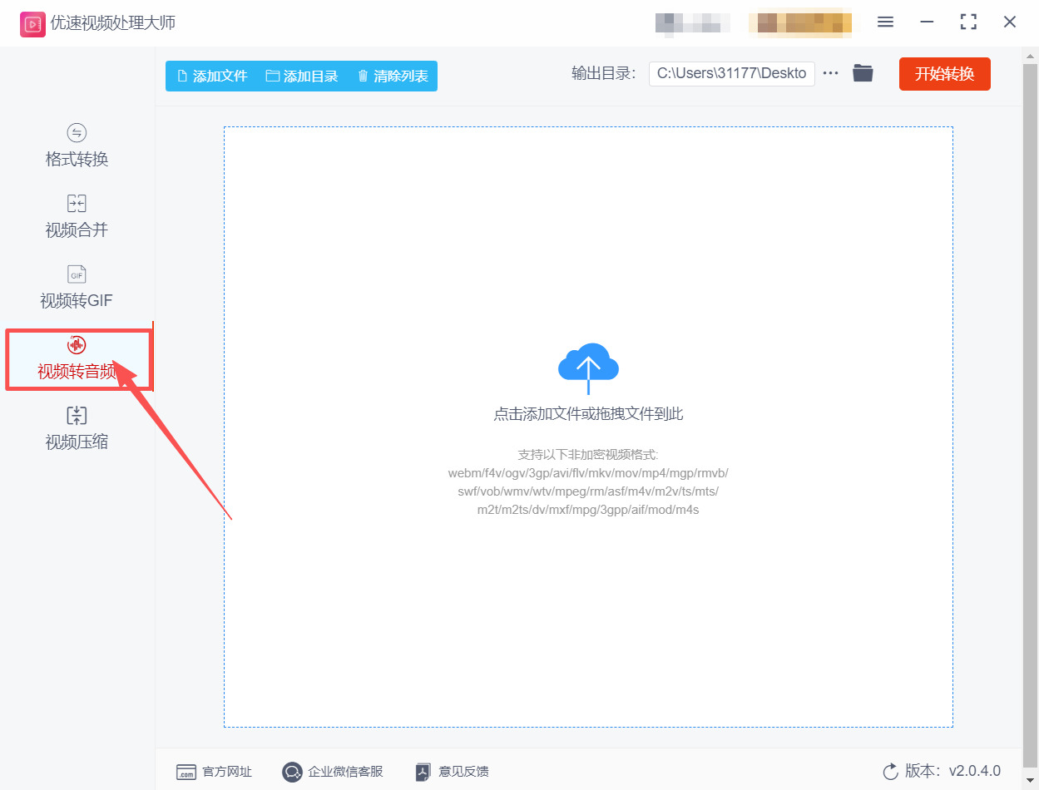This screenshot has height=790, width=1039.
Task: Click the 格式转换 swap-arrows icon
Action: click(x=77, y=133)
